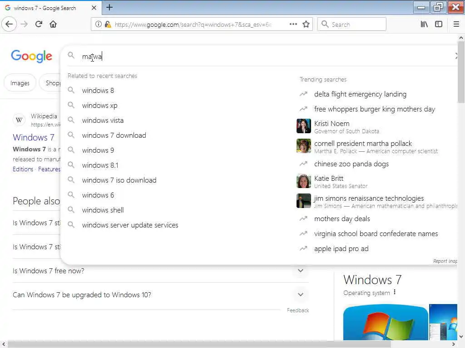
Task: Select suggestion windows 7 download
Action: coord(114,135)
